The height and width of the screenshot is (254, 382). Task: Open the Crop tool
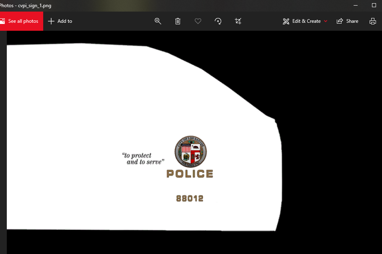pyautogui.click(x=238, y=21)
